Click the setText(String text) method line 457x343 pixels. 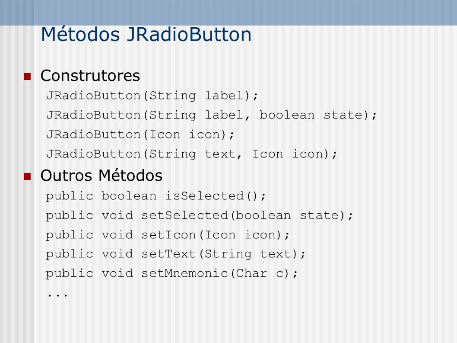[176, 254]
